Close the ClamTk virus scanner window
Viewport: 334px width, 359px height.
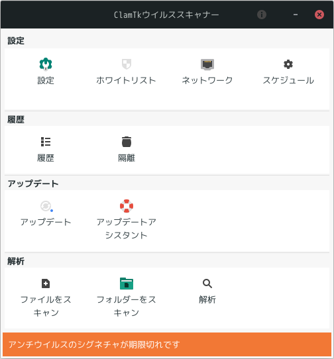319,15
